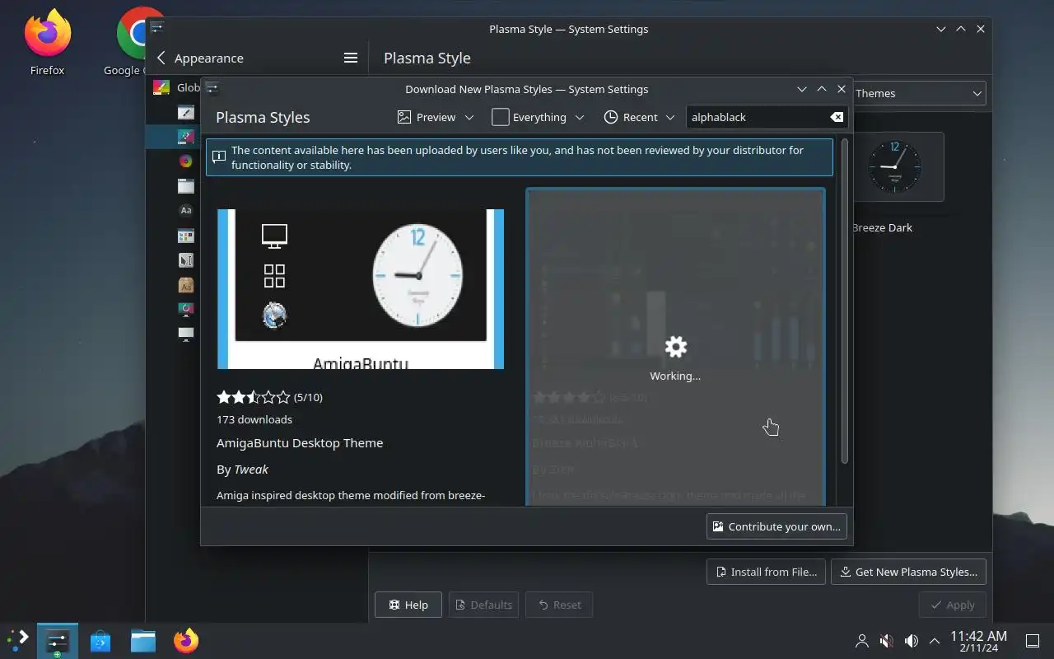1054x659 pixels.
Task: Open Fonts via the round Aa sidebar icon
Action: 186,211
